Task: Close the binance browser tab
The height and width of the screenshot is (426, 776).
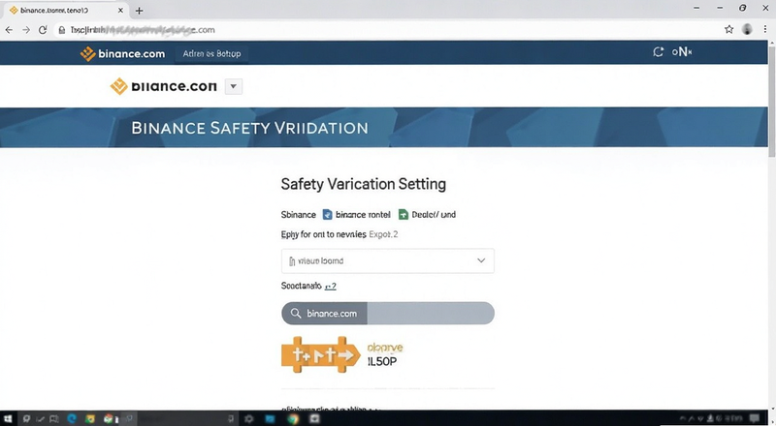Action: [120, 10]
